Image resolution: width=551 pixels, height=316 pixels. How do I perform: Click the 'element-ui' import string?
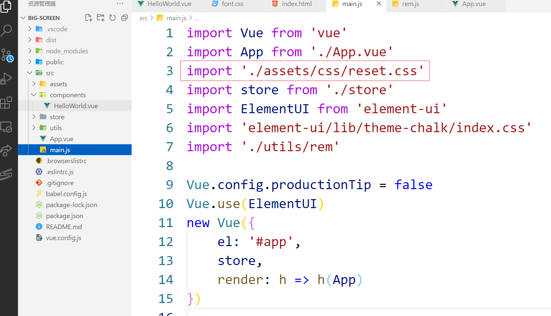click(x=402, y=109)
